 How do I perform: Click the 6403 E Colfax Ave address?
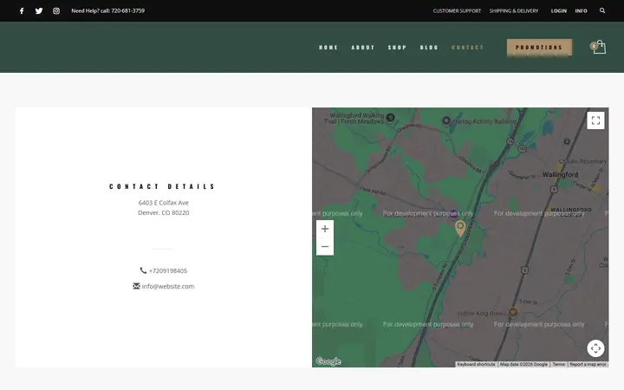[164, 203]
